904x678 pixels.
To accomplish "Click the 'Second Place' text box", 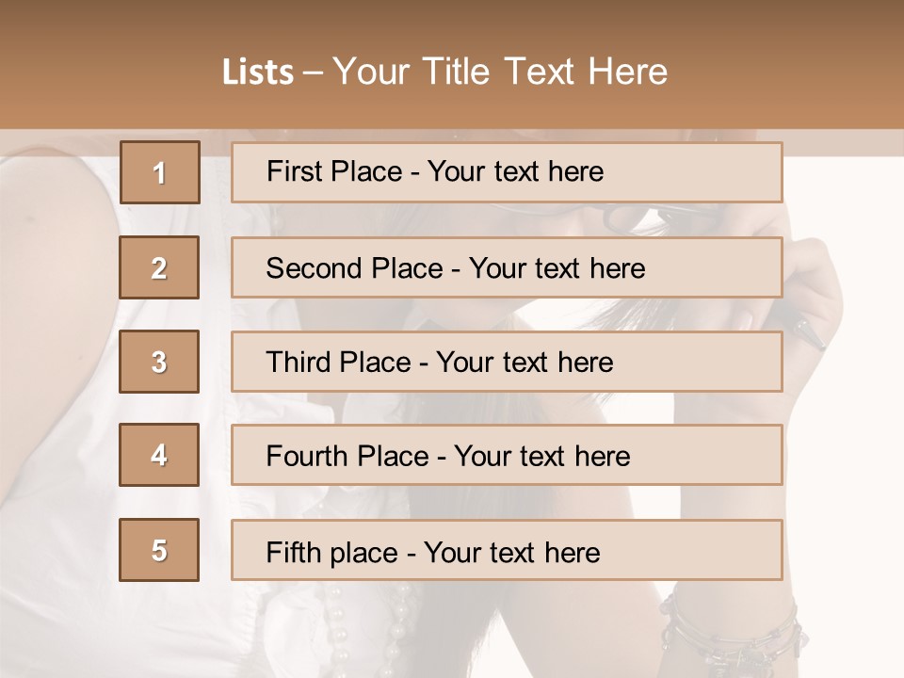I will coord(507,267).
